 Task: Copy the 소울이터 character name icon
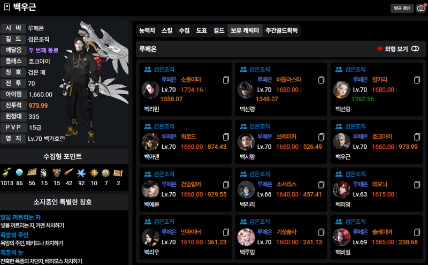click(x=226, y=80)
